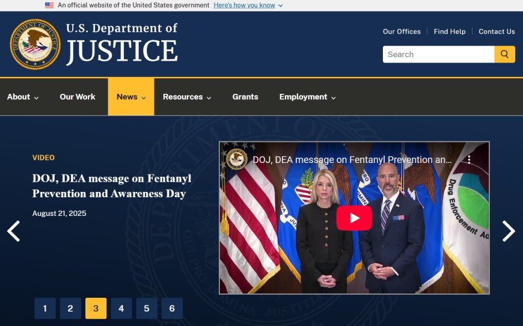
Task: Follow the Contact Us link
Action: (x=497, y=31)
